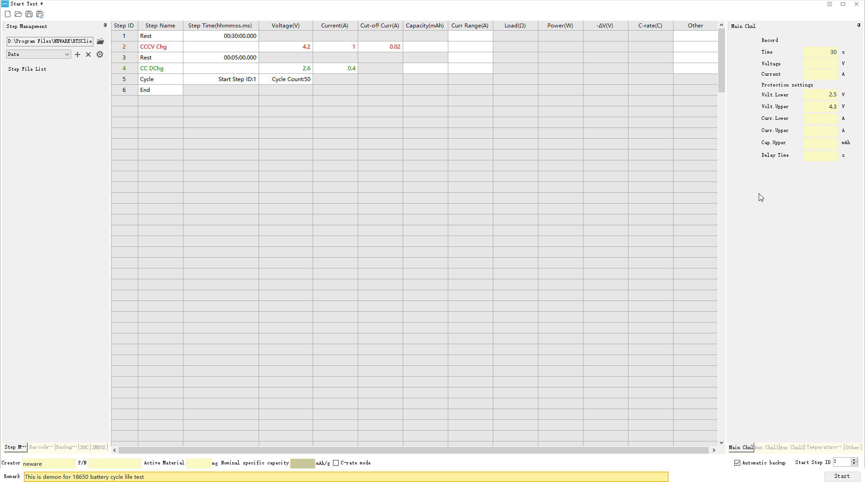Image resolution: width=865 pixels, height=482 pixels.
Task: Browse for step file directory folder icon
Action: pos(100,41)
